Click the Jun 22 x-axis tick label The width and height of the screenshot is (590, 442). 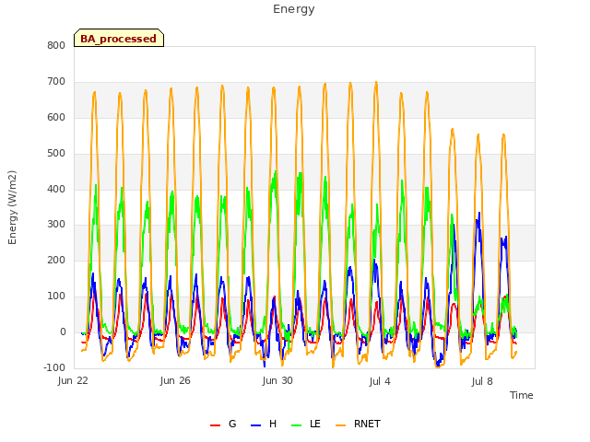73,380
